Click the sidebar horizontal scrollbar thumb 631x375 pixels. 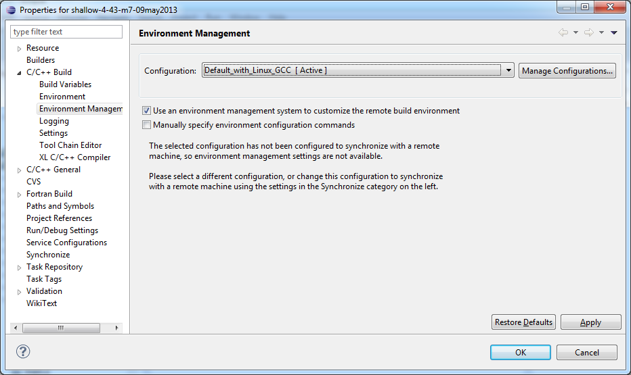(61, 328)
